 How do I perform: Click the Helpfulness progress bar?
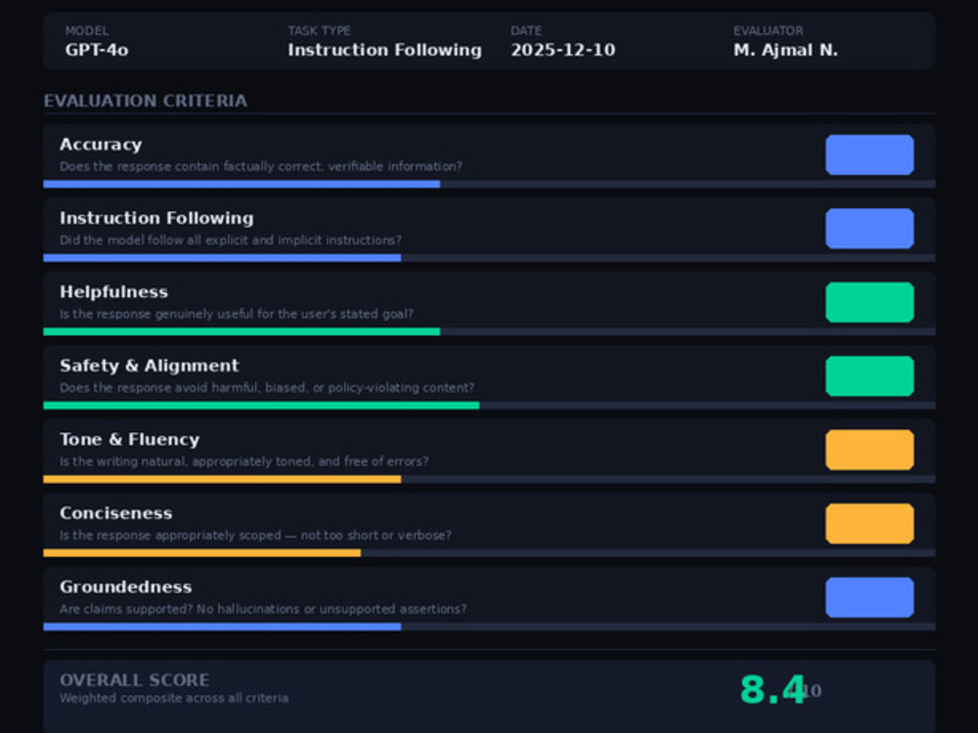click(489, 331)
